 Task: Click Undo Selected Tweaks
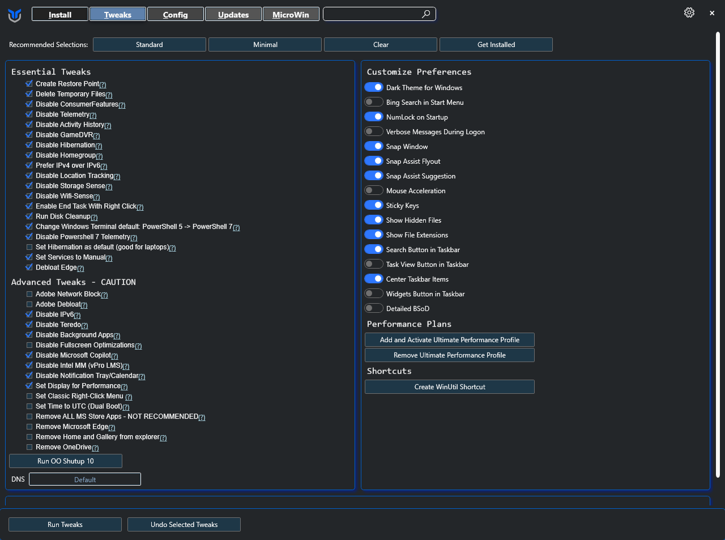[x=184, y=525]
